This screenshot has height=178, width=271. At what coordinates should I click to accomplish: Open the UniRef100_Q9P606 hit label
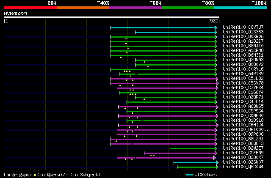click(x=243, y=134)
